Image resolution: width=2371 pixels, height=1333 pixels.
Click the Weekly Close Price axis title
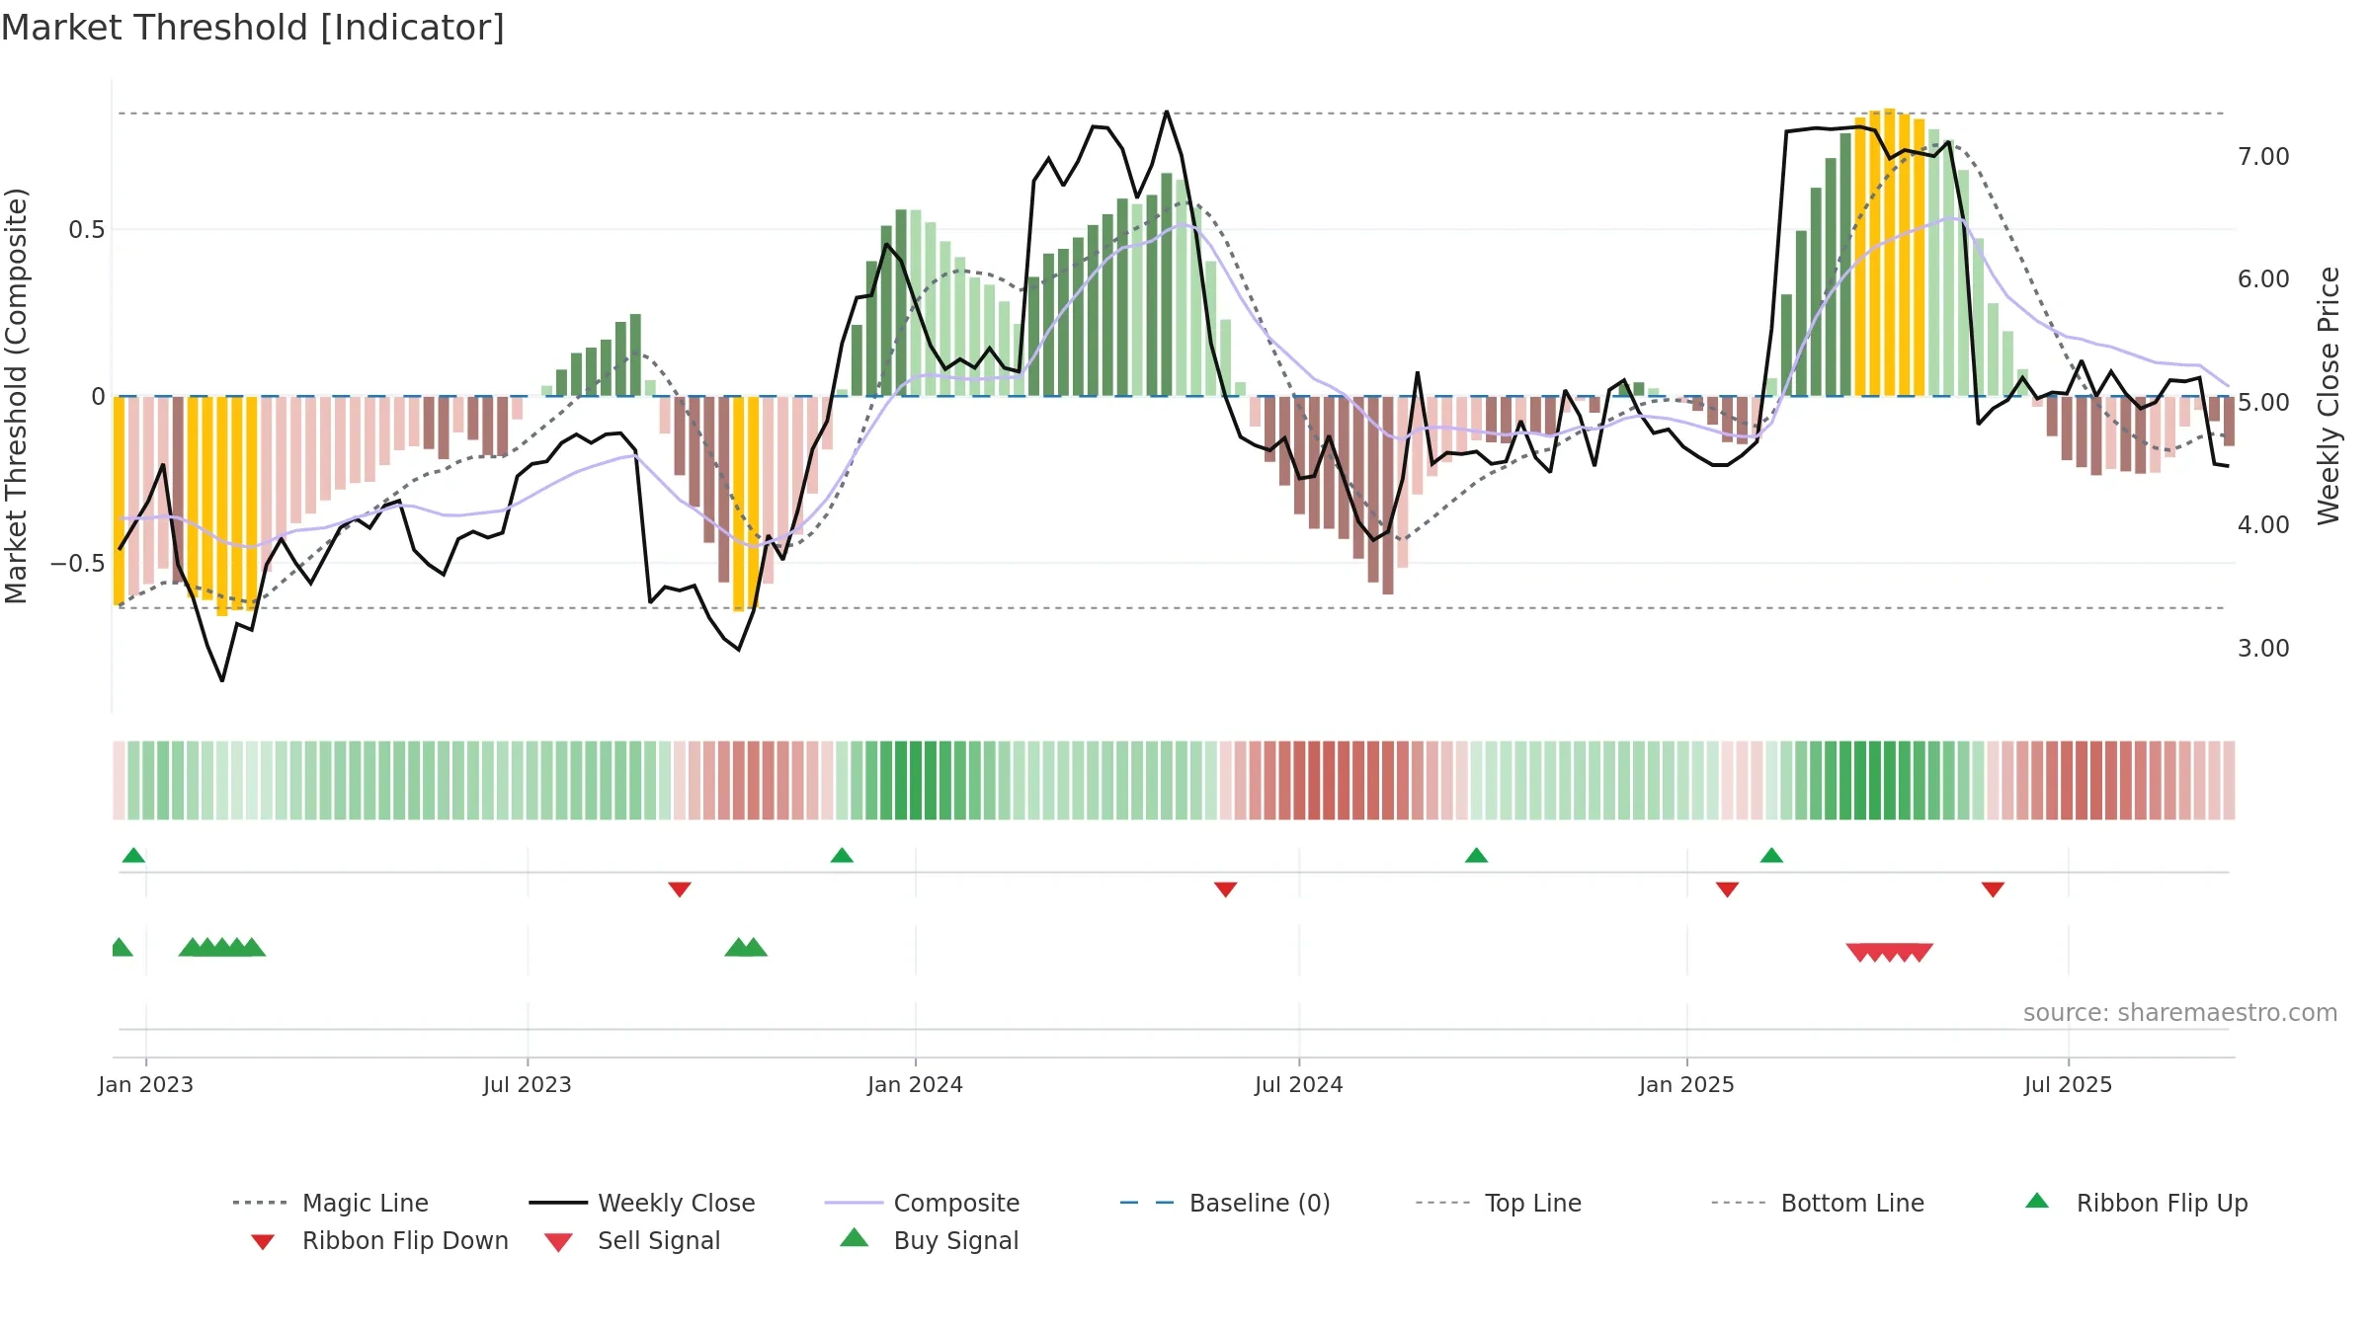click(2329, 395)
